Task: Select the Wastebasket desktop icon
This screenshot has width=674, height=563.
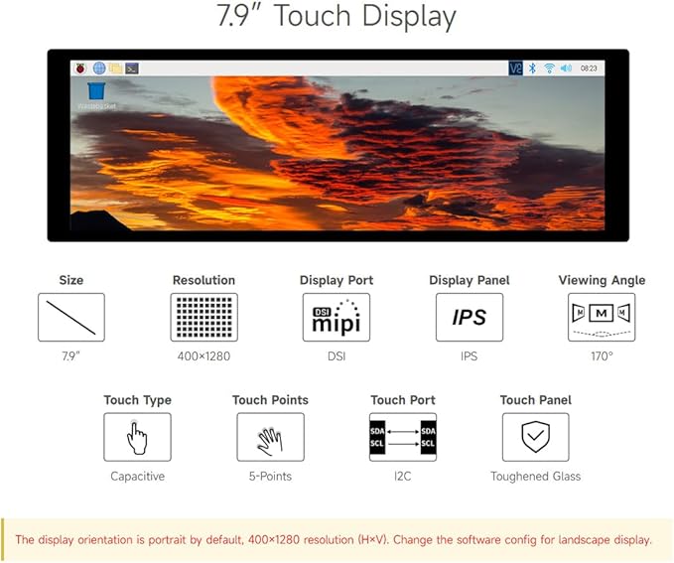Action: 96,95
